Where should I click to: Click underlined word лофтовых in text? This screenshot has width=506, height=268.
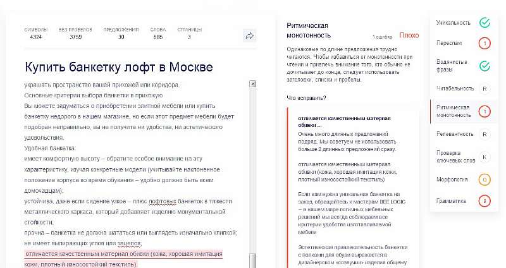163,201
